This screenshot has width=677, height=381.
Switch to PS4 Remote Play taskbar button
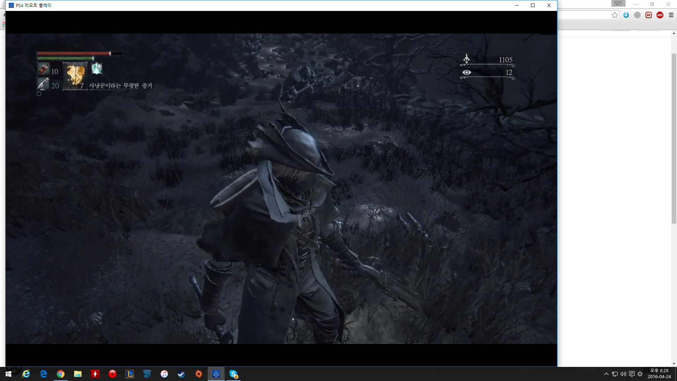tap(216, 374)
